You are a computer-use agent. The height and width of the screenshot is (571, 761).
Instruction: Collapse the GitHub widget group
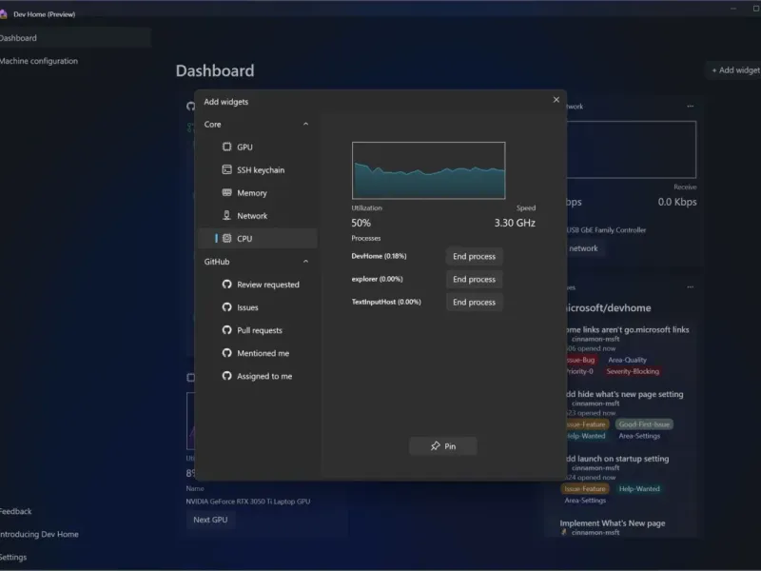305,261
